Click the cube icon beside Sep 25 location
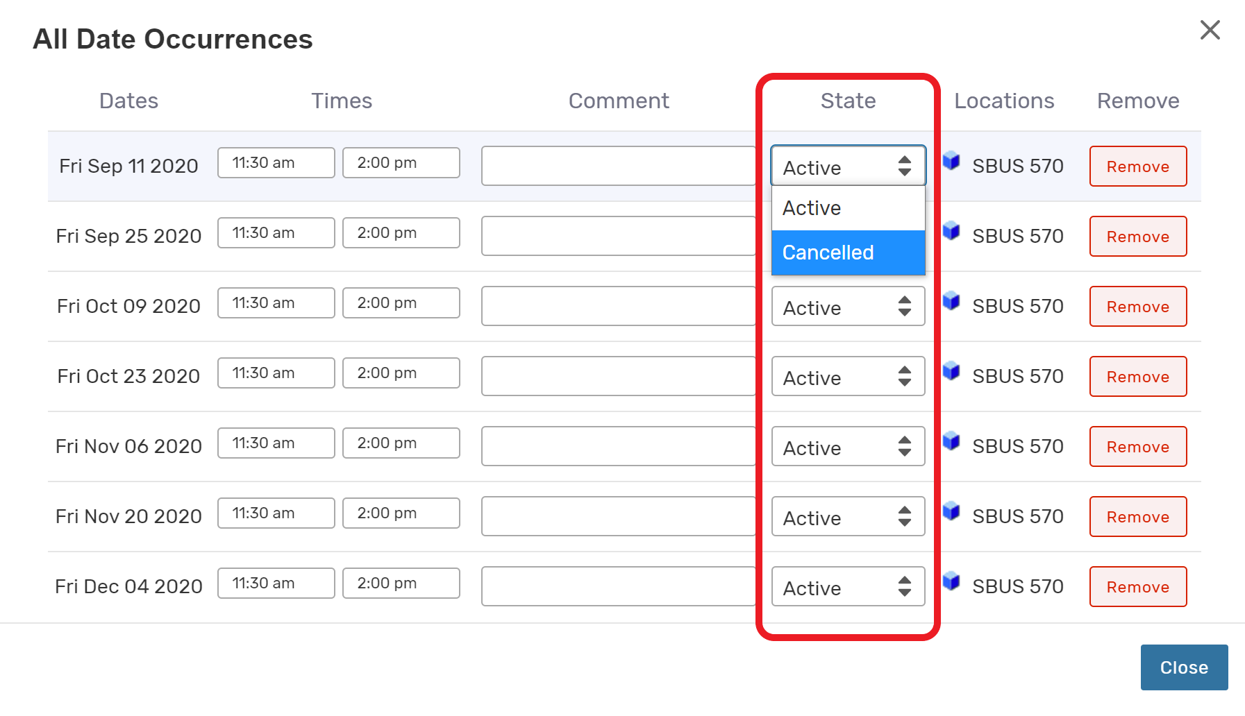The height and width of the screenshot is (716, 1245). point(951,231)
